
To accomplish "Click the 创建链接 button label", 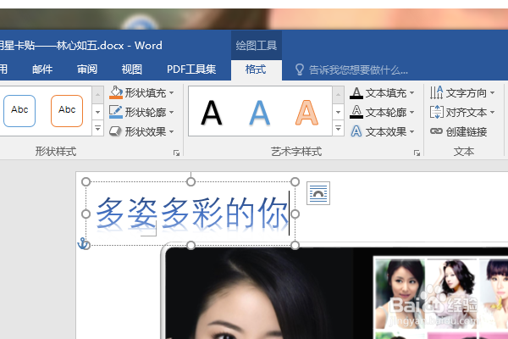I will [x=467, y=131].
